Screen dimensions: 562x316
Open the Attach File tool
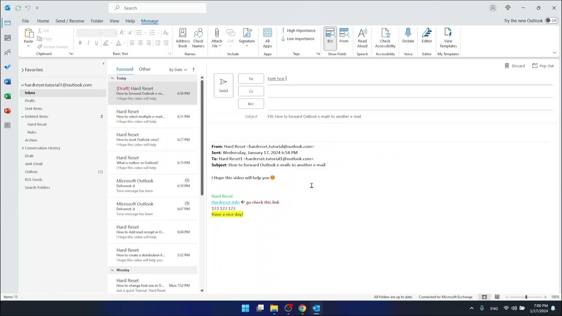point(216,38)
